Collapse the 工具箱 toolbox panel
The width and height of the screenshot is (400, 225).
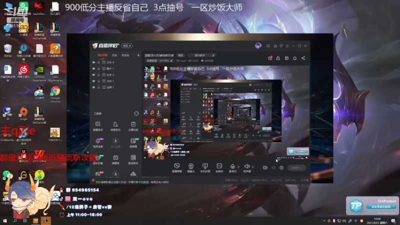coord(136,113)
